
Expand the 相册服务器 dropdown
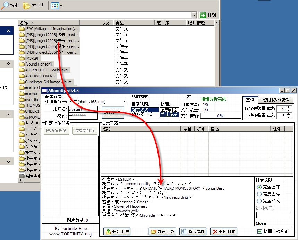click(x=124, y=102)
